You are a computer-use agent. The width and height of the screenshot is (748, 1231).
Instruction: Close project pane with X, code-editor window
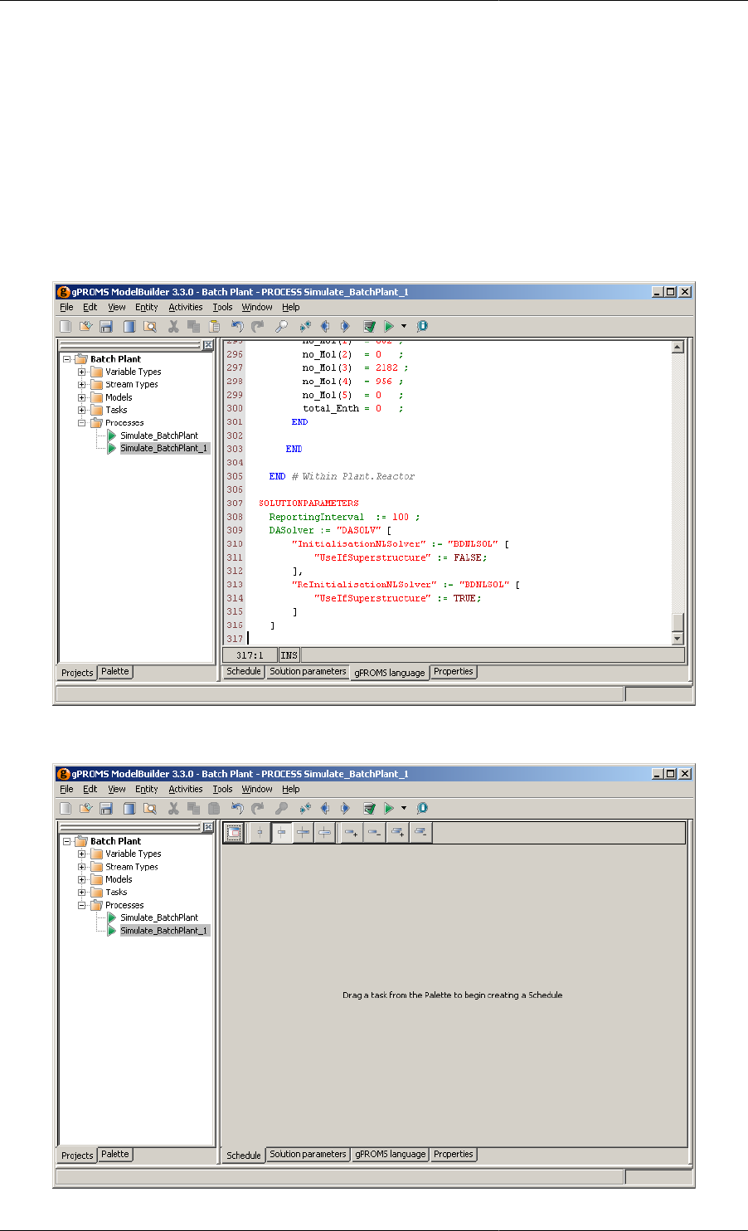(208, 345)
